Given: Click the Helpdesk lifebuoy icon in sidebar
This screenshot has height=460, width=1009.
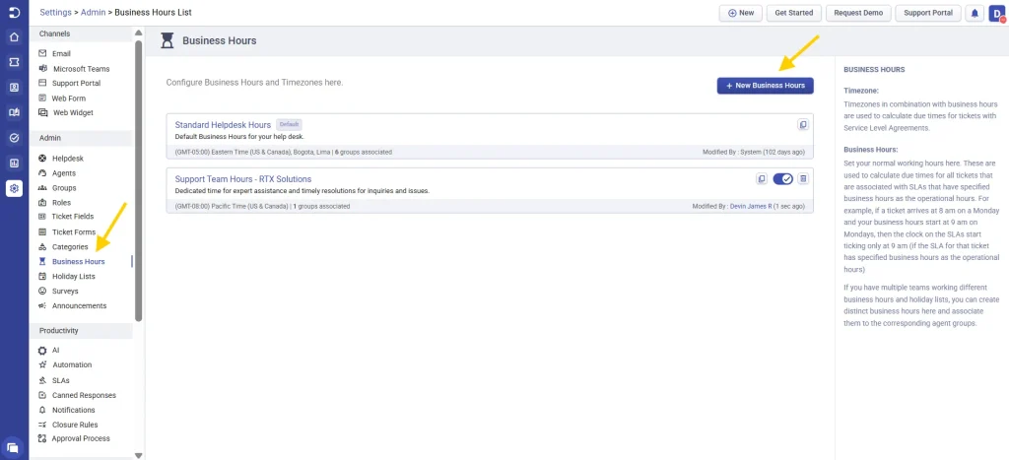Looking at the screenshot, I should (42, 159).
